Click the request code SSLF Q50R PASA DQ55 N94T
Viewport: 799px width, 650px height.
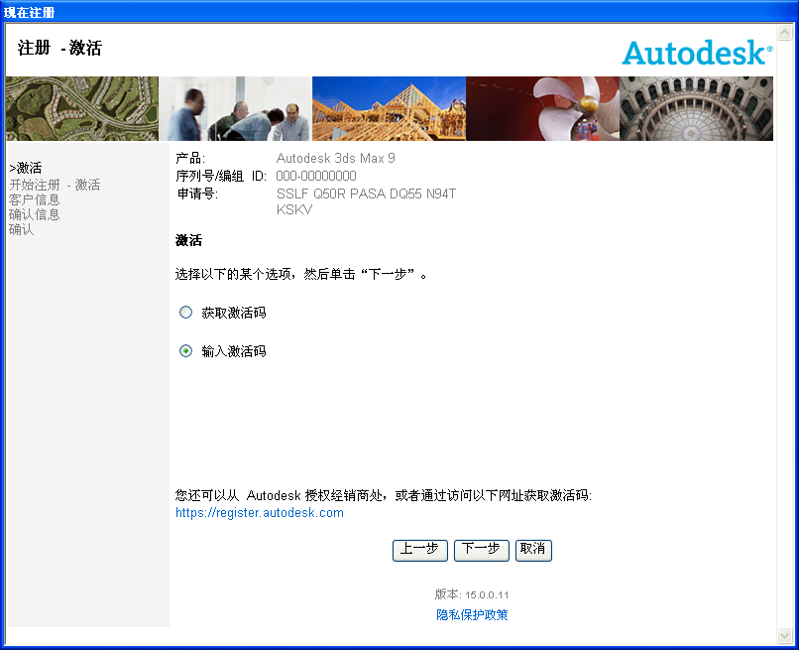pyautogui.click(x=366, y=194)
